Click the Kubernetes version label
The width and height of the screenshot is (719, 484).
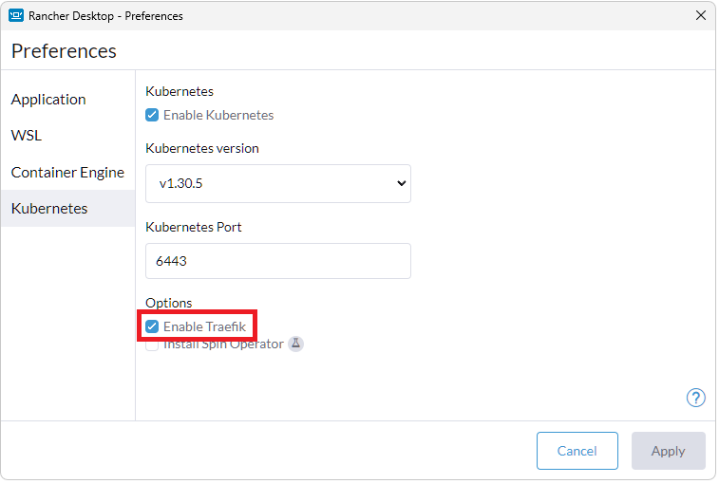201,148
